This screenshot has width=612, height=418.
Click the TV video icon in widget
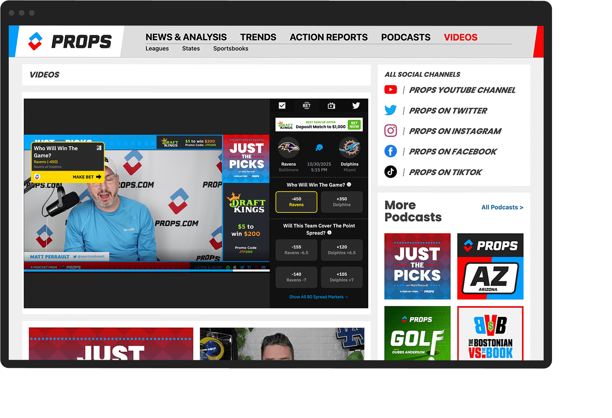click(331, 106)
